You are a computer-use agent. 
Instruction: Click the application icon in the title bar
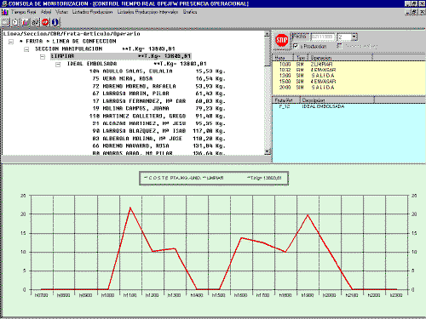(4, 3)
